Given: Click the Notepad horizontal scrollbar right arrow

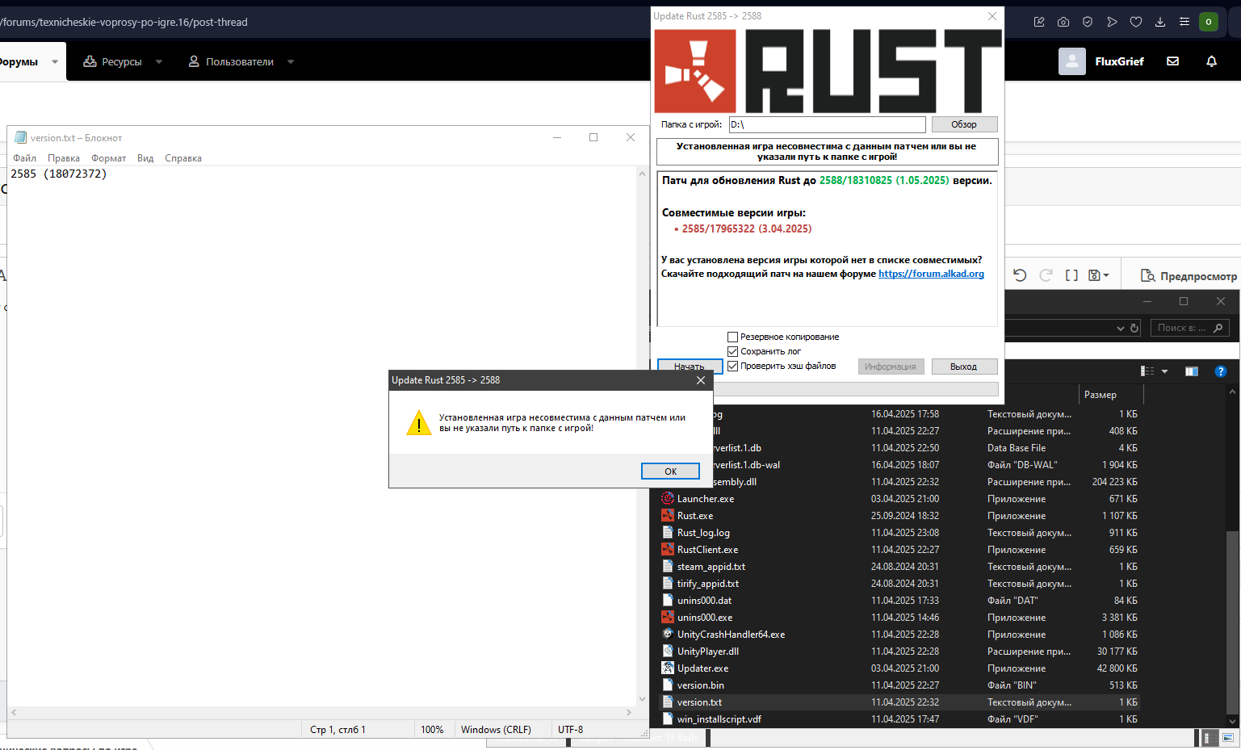Looking at the screenshot, I should (x=629, y=713).
